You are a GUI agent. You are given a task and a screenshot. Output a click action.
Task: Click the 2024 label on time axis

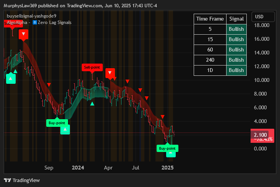pyautogui.click(x=78, y=168)
